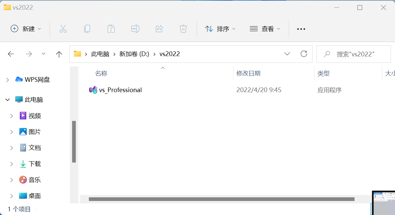Viewport: 395px width, 215px height.
Task: Collapse the 此电脑 tree node
Action: [x=8, y=100]
